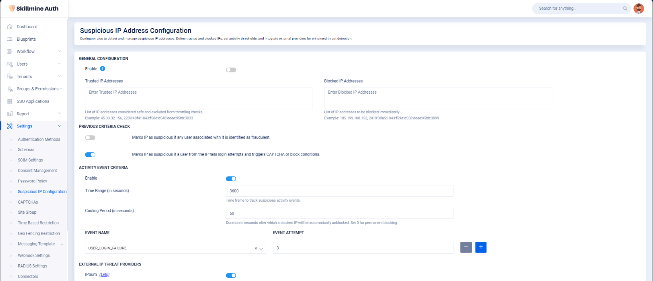
Task: Open Connectors settings
Action: pos(28,277)
